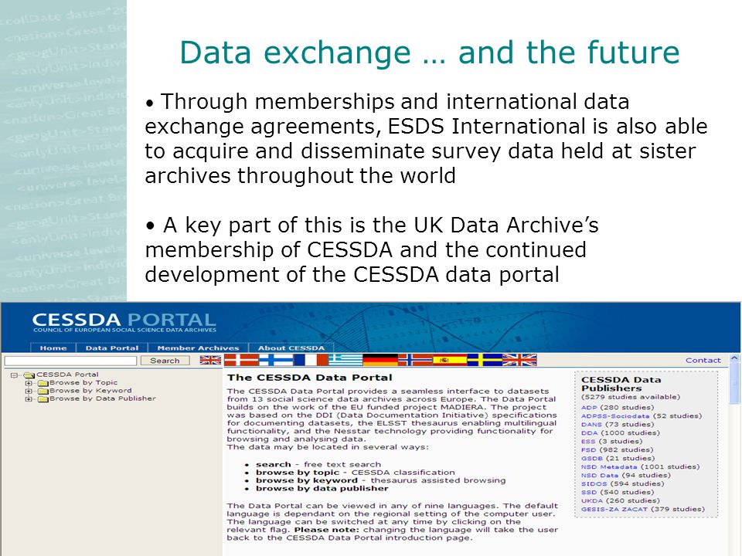
Task: Select the CESSDA Portal tree label
Action: point(67,375)
